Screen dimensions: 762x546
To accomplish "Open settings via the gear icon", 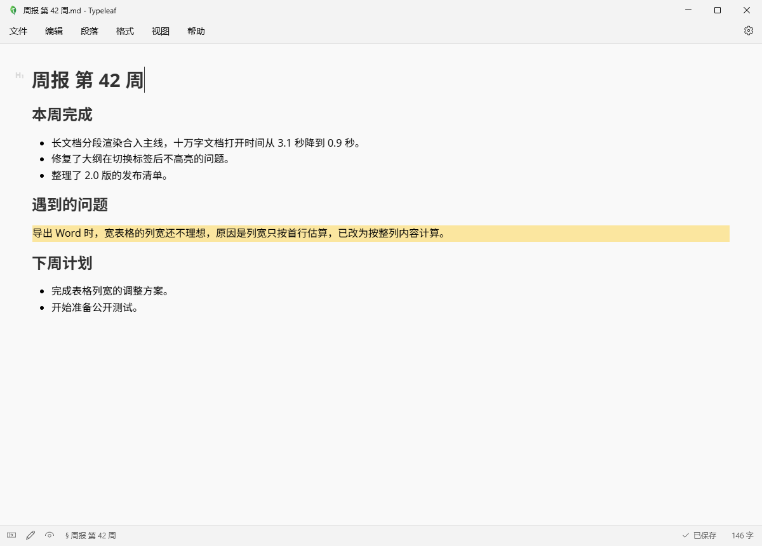I will click(749, 30).
